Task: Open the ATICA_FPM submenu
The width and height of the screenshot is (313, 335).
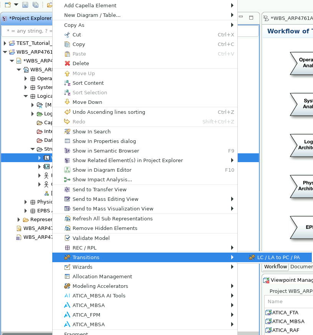Action: (x=145, y=315)
